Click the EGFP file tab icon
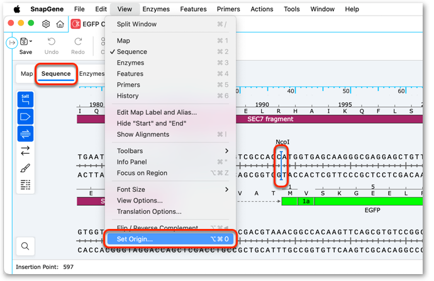This screenshot has width=434, height=281. 75,24
